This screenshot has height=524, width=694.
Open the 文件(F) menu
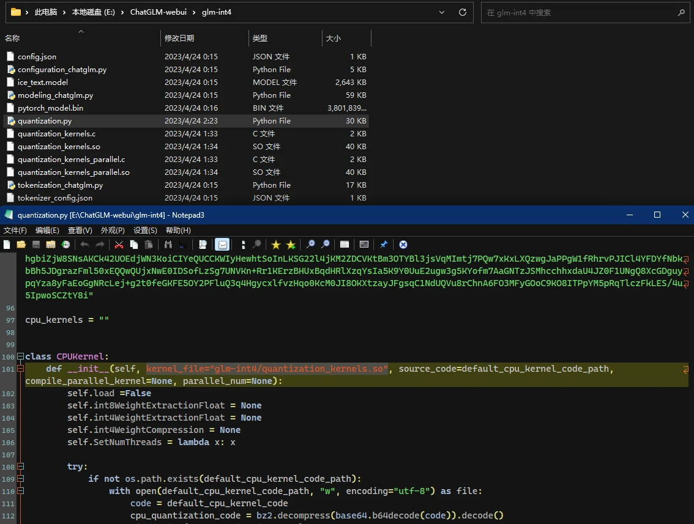[x=15, y=231]
